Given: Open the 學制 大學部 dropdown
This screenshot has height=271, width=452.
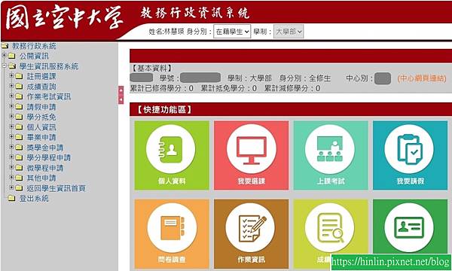Looking at the screenshot, I should [289, 32].
